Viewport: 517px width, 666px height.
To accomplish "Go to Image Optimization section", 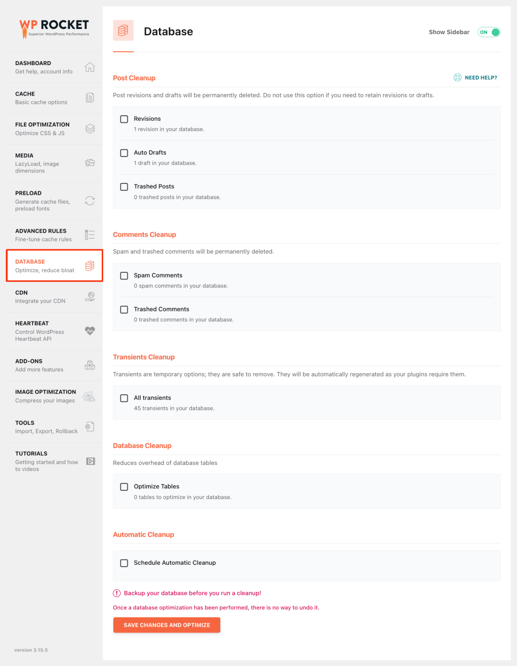I will tap(45, 396).
